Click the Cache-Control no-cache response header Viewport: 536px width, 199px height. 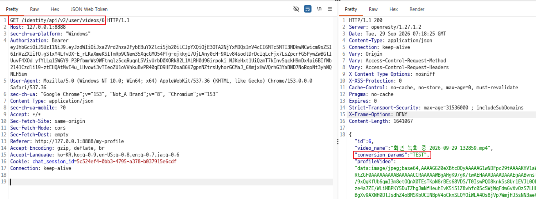pos(433,88)
